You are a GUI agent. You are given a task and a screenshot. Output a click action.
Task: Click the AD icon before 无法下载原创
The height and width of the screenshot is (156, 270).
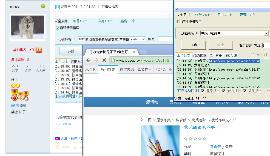[x=58, y=138]
